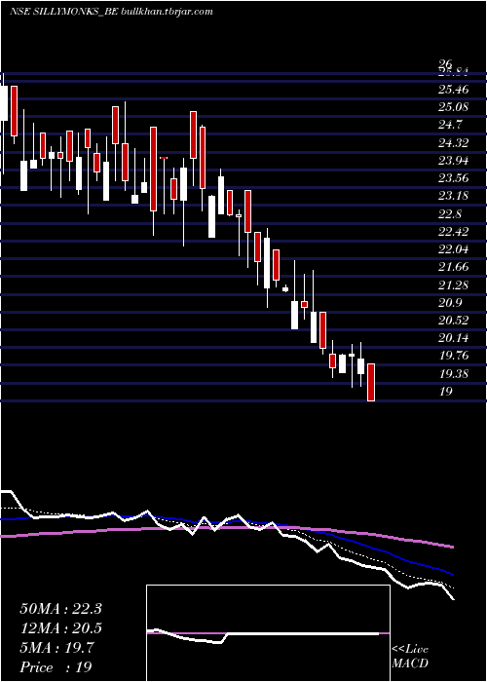Click the 20.9 price axis label

tap(450, 303)
